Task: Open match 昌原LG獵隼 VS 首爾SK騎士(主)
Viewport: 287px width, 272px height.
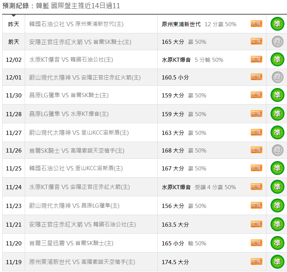Action: [69, 95]
